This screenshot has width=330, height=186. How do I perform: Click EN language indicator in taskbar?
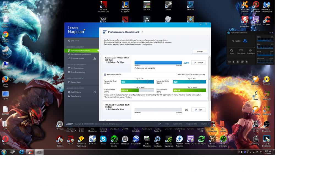click(238, 152)
